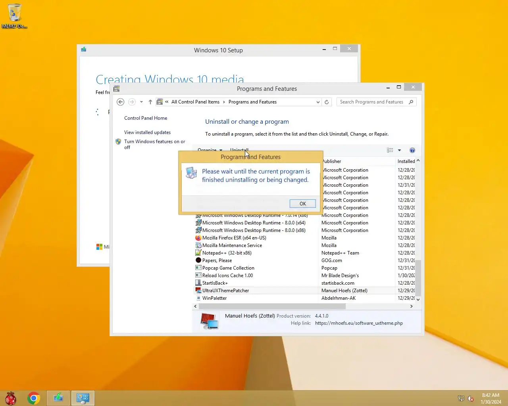The width and height of the screenshot is (508, 406).
Task: Open Turn Windows features on or off
Action: click(x=154, y=144)
